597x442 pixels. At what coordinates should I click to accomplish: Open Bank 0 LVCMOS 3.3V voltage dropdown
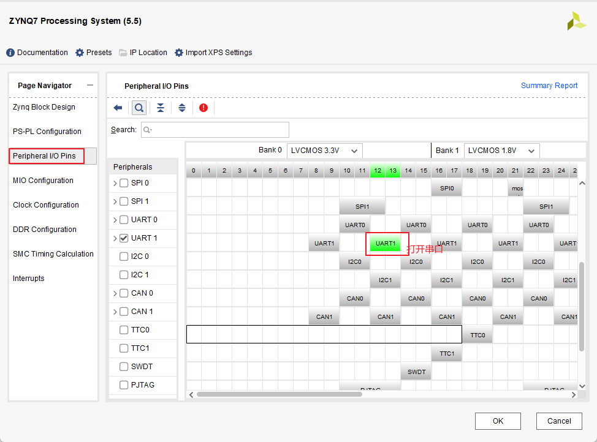click(324, 151)
